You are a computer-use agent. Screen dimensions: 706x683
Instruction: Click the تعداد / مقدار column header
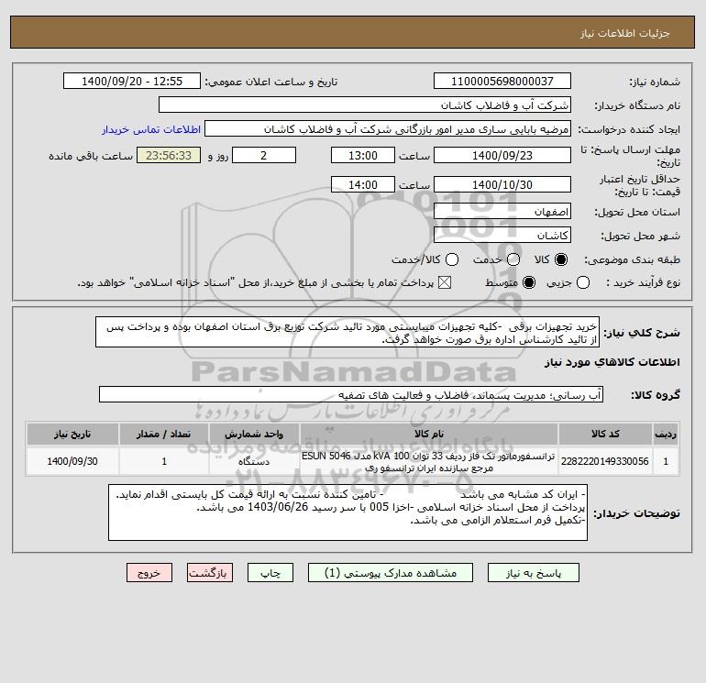pyautogui.click(x=164, y=434)
